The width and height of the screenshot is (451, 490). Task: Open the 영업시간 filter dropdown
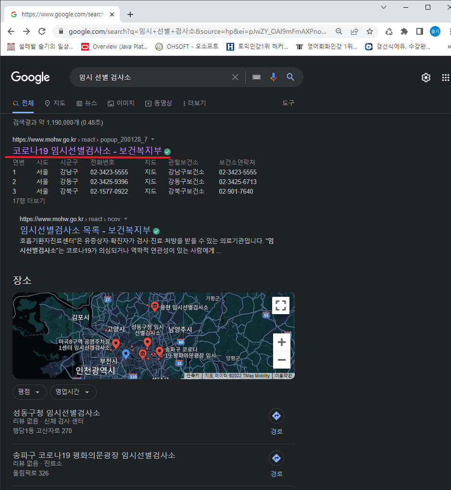pyautogui.click(x=73, y=392)
